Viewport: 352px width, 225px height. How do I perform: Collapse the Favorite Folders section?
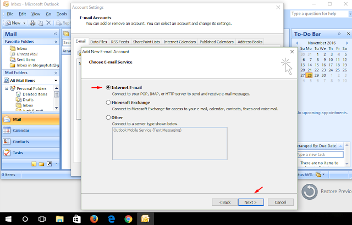(56, 42)
